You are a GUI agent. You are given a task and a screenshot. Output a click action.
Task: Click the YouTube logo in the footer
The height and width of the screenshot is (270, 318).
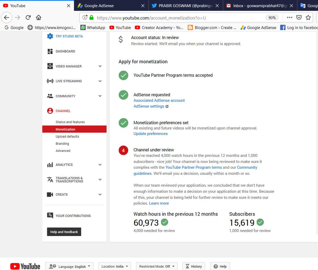25,266
